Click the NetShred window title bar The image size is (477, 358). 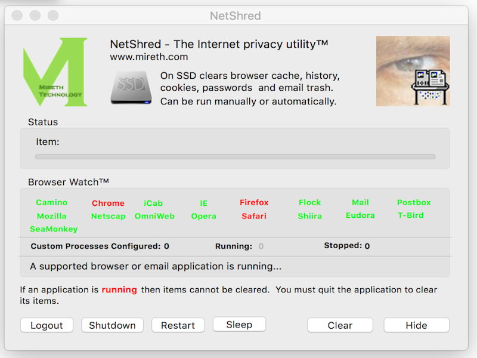click(235, 16)
